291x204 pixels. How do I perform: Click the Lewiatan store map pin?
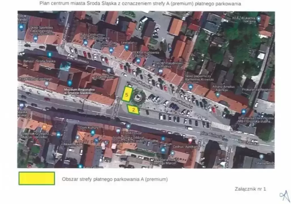(127, 47)
